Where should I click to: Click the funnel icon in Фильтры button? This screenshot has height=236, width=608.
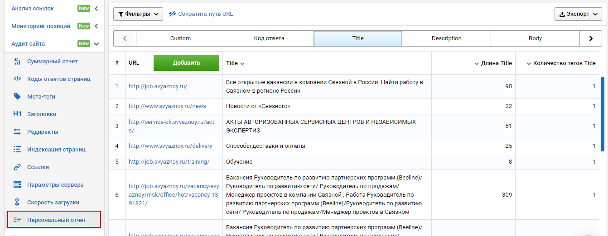tap(121, 14)
